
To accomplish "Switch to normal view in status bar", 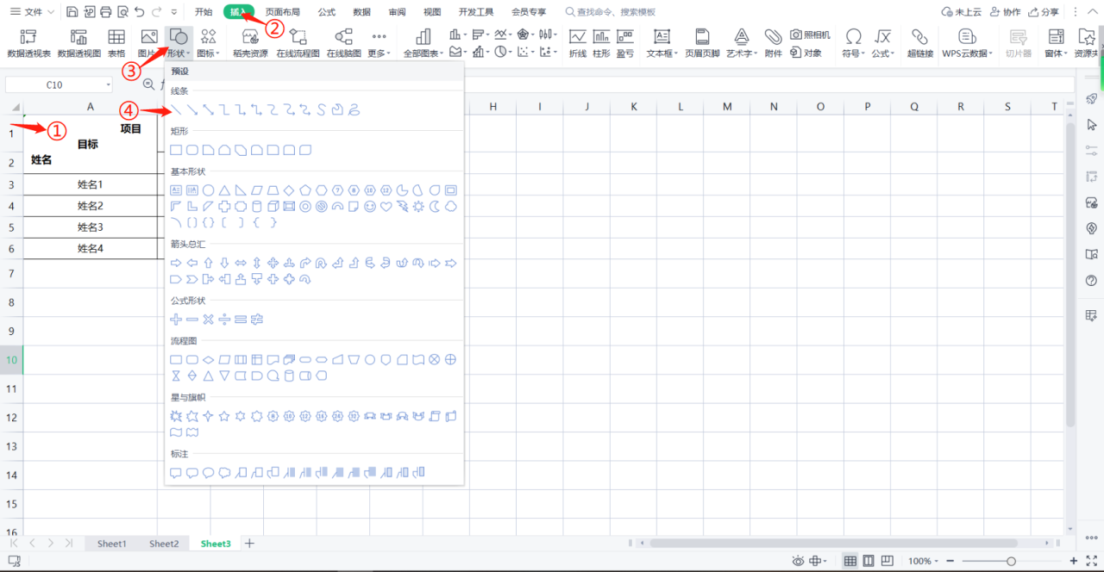I will 850,561.
